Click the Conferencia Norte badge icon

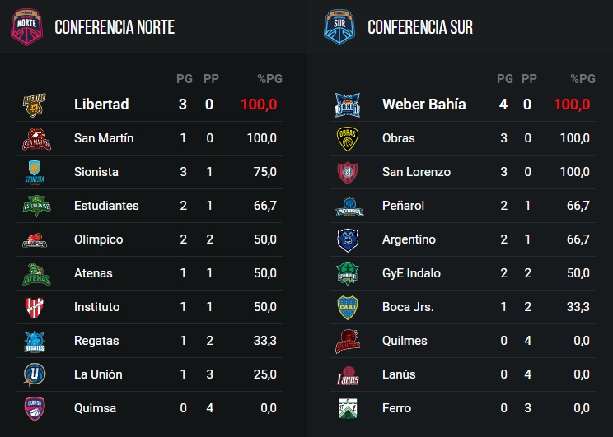28,26
